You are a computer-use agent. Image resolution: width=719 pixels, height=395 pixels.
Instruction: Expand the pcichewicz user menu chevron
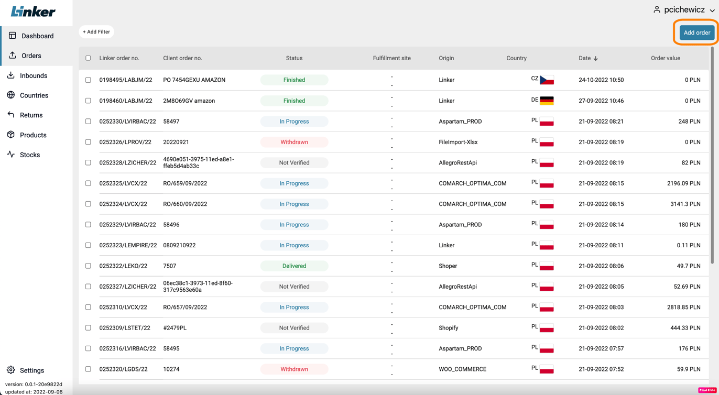pyautogui.click(x=712, y=10)
